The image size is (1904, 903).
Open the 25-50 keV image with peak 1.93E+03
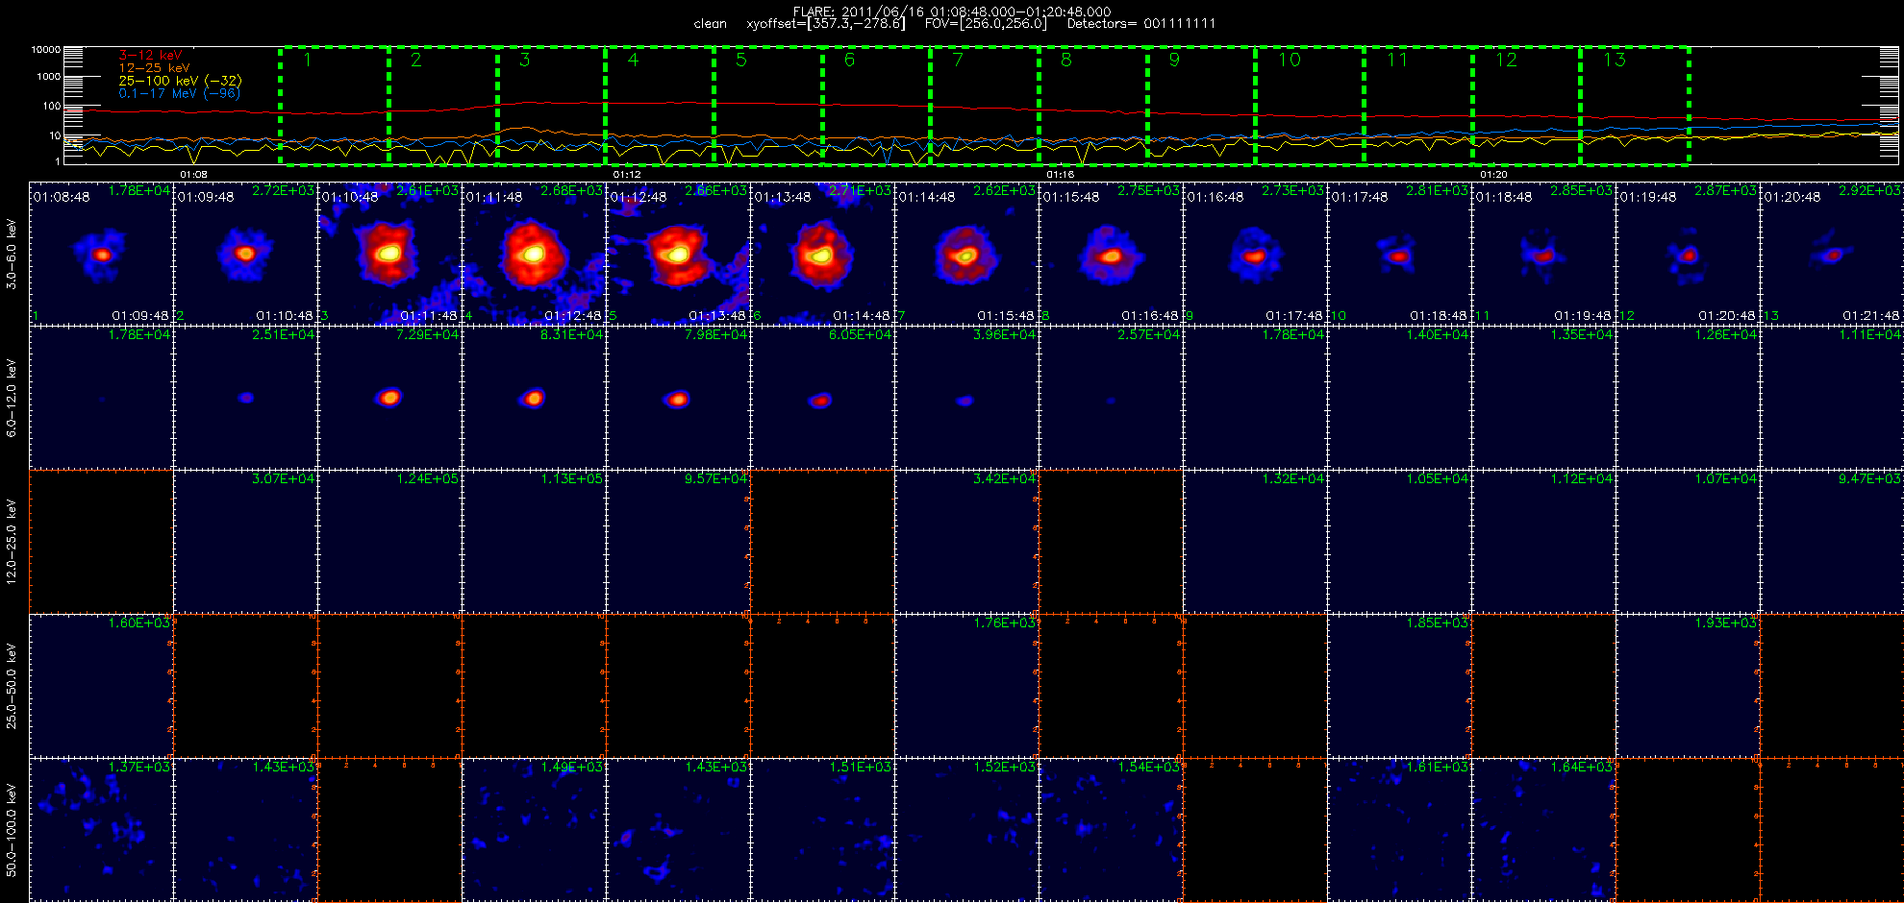click(x=1688, y=686)
